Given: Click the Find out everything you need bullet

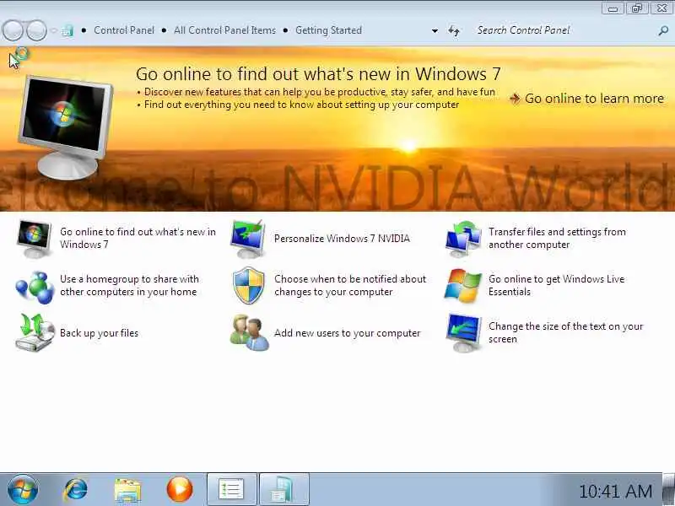Looking at the screenshot, I should (301, 105).
